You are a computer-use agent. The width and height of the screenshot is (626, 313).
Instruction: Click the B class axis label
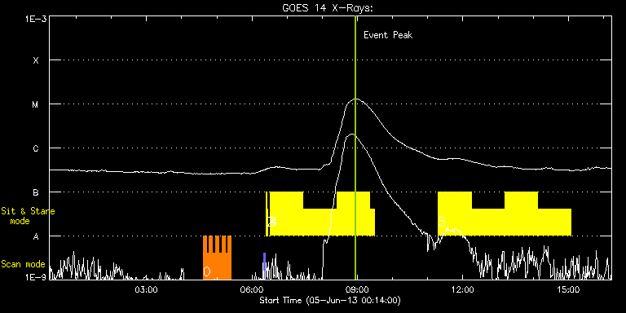36,192
